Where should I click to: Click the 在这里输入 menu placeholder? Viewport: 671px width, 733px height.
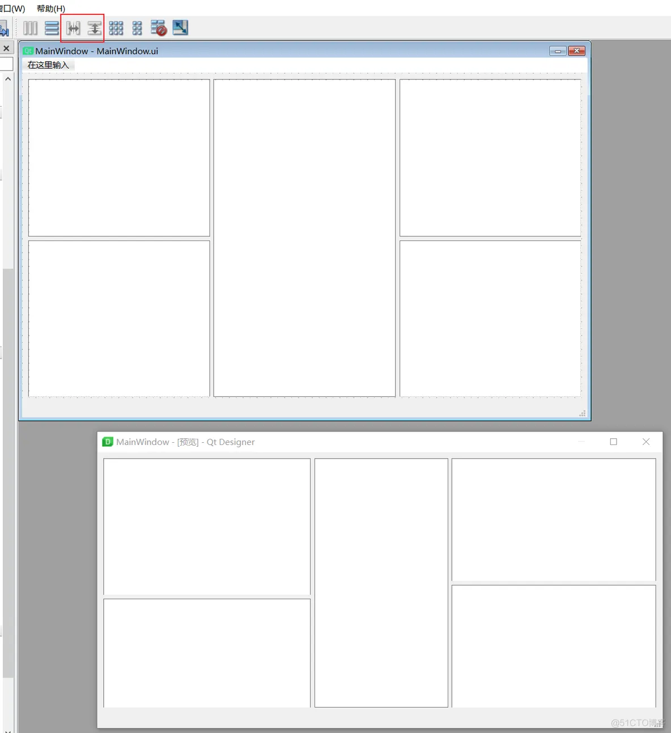(48, 65)
